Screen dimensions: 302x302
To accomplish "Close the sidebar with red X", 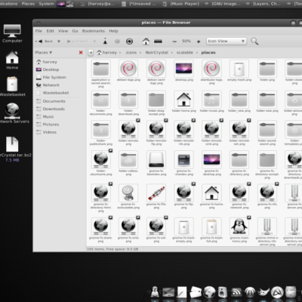I will 81,52.
